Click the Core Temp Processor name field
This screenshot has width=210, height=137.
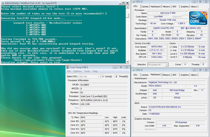[x=104, y=96]
